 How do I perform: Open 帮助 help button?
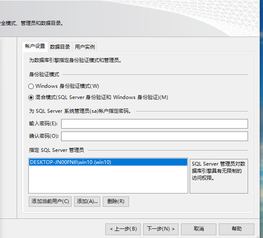236,229
